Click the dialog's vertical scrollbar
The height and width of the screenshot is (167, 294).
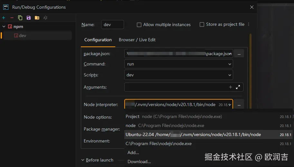pos(250,71)
